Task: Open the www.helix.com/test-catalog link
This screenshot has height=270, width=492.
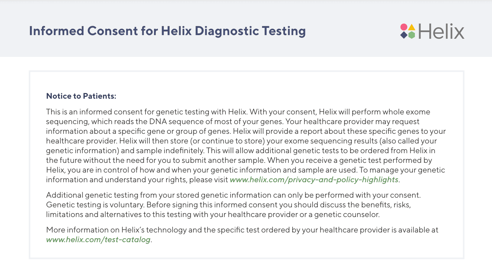Action: pyautogui.click(x=98, y=240)
